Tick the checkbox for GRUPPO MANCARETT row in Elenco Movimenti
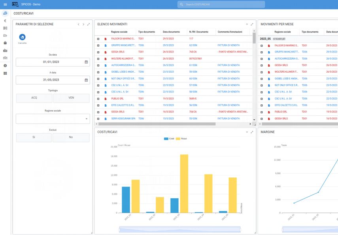This screenshot has width=338, height=235. click(98, 45)
